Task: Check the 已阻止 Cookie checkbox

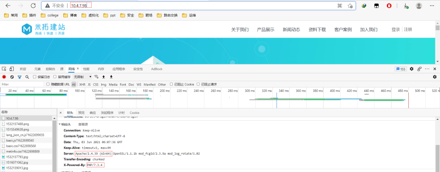Action: [x=171, y=84]
